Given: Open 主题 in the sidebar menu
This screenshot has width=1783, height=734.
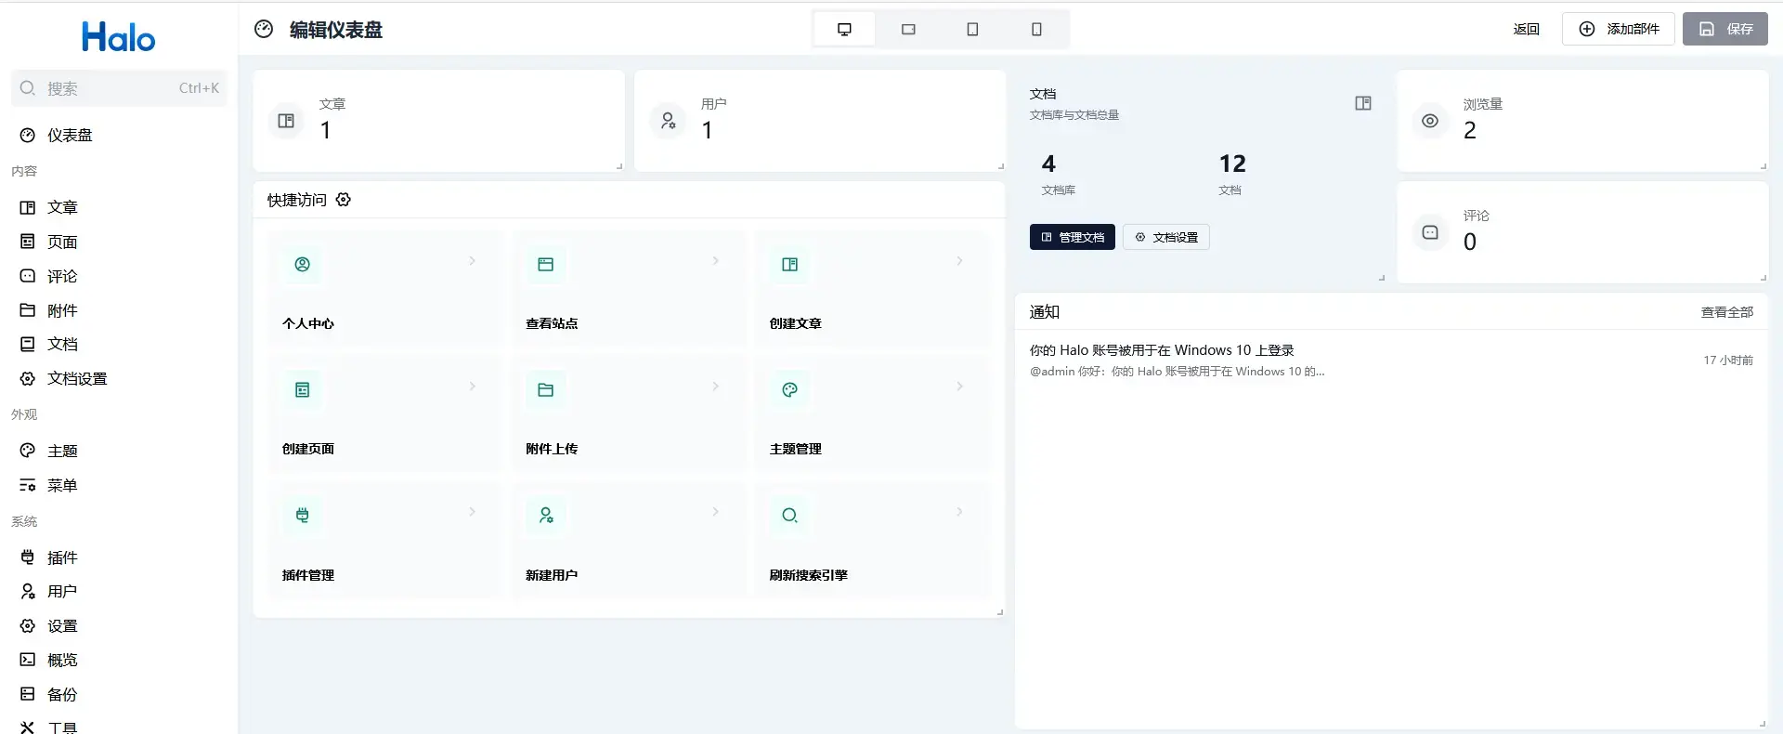Looking at the screenshot, I should (119, 451).
